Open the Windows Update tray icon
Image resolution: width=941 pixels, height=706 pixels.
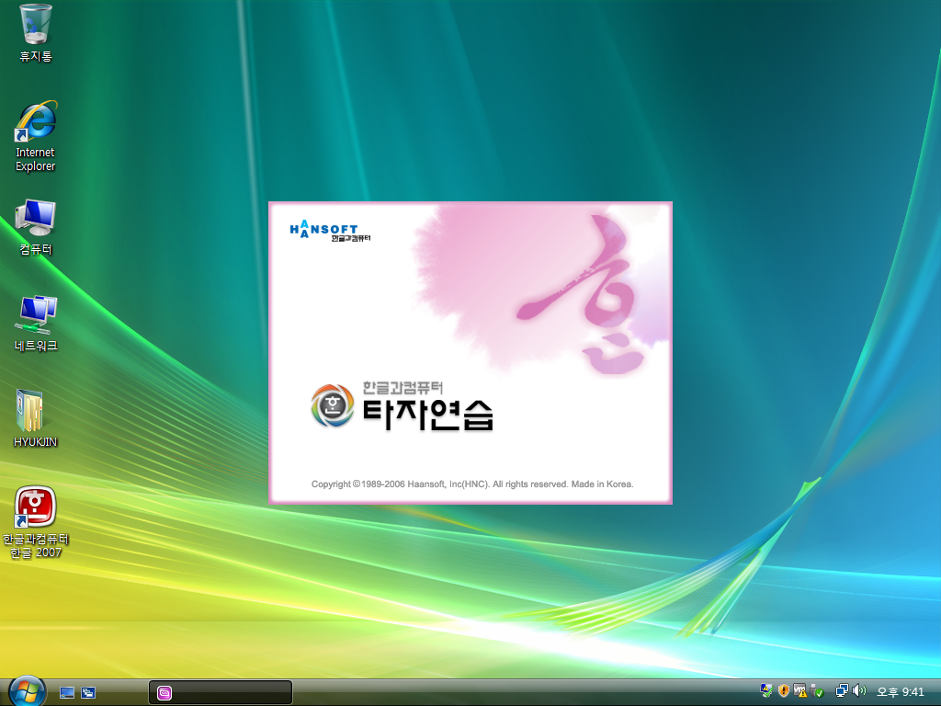tap(766, 691)
